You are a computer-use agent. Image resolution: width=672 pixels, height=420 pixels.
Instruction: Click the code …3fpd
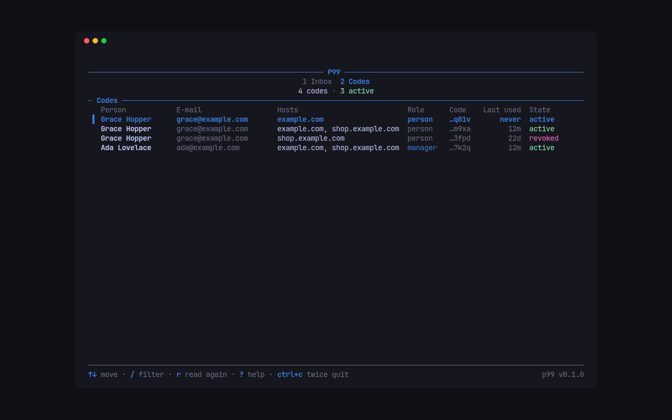click(460, 139)
